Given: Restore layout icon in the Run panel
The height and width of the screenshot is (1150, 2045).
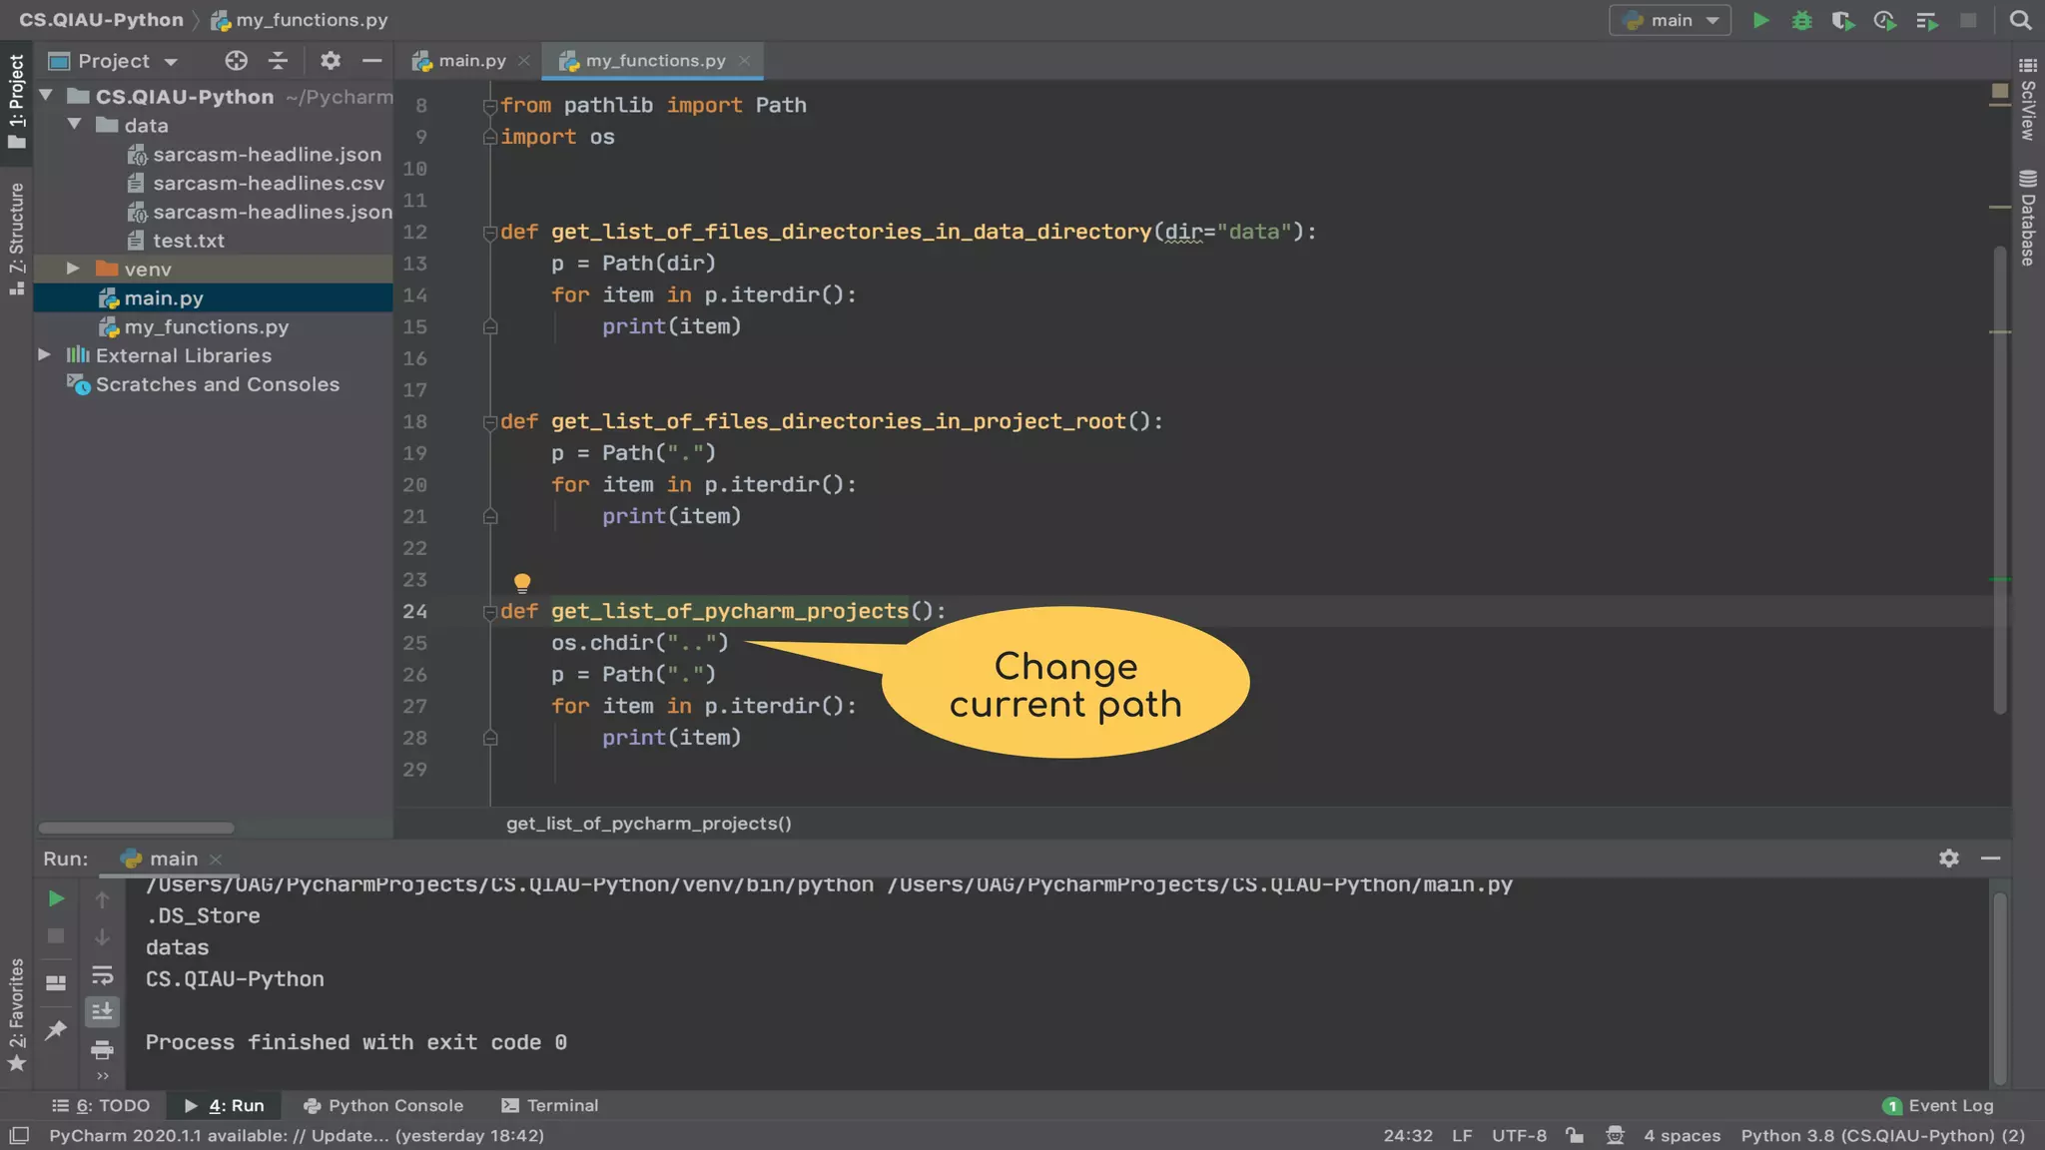Looking at the screenshot, I should pos(56,982).
